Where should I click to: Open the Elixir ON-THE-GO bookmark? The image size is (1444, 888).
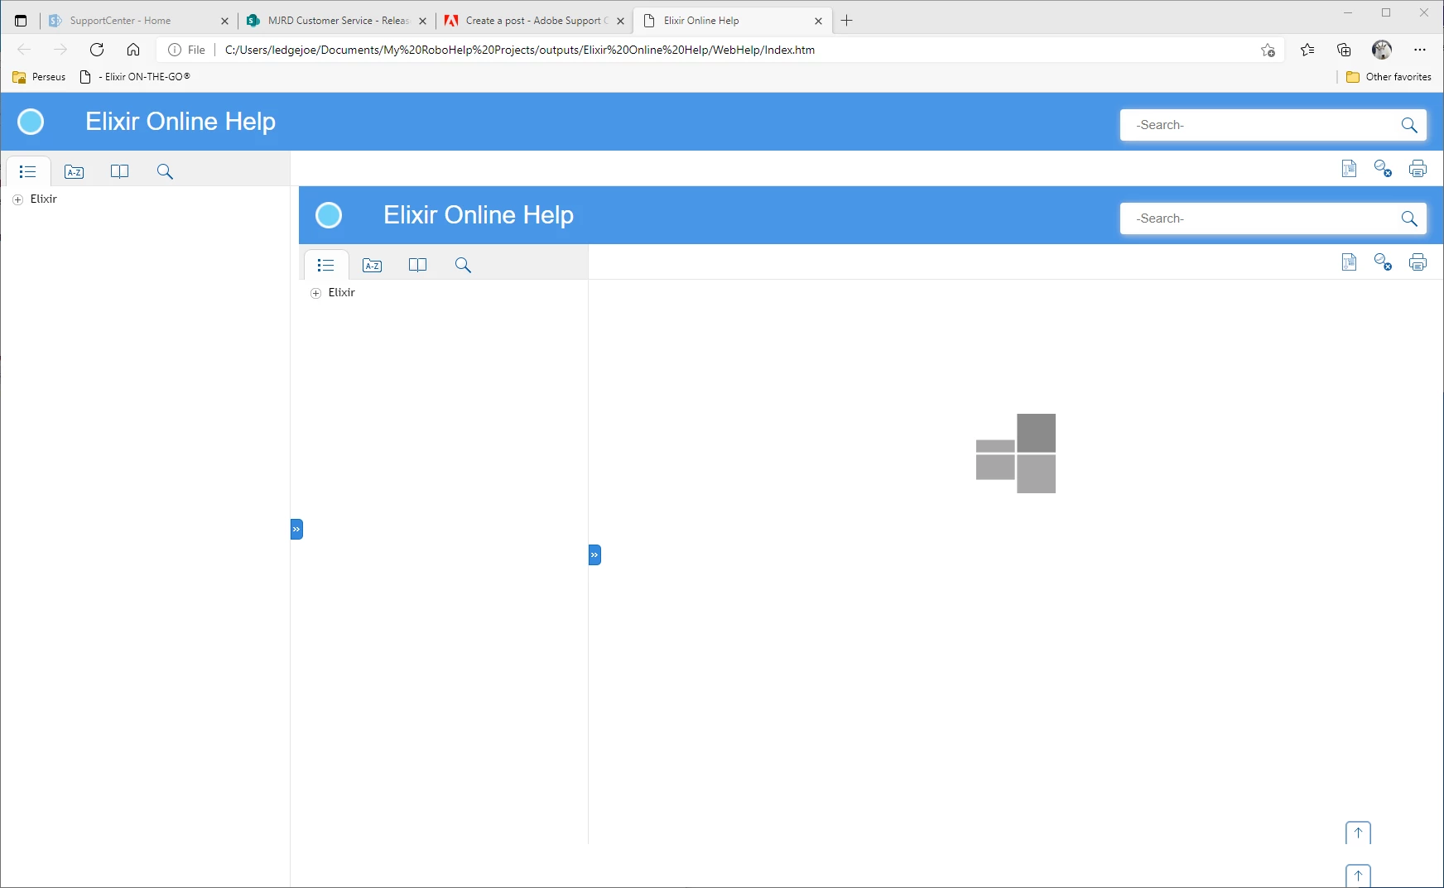135,77
